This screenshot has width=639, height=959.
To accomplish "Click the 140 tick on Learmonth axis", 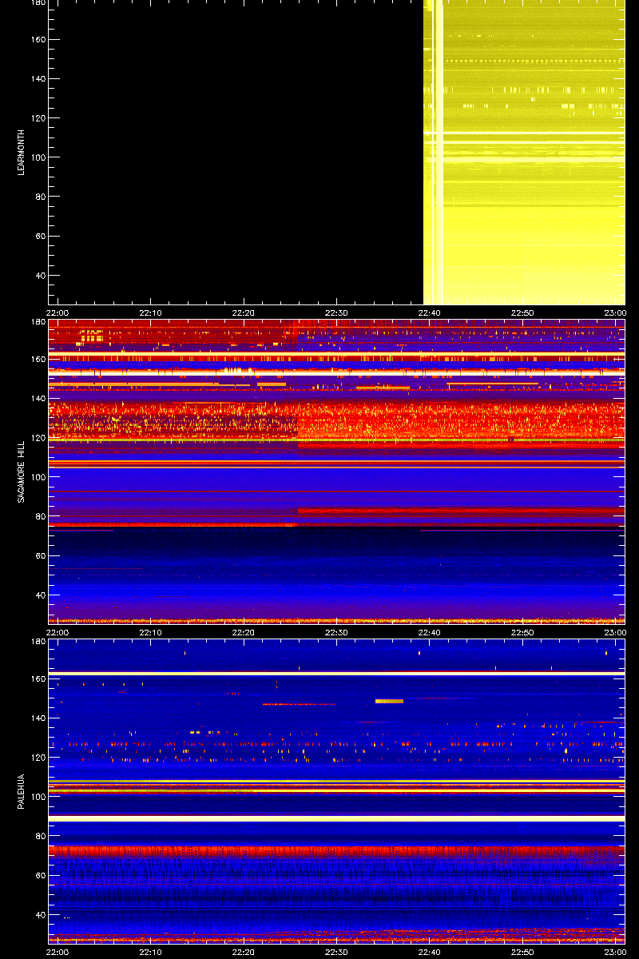I will [x=38, y=79].
